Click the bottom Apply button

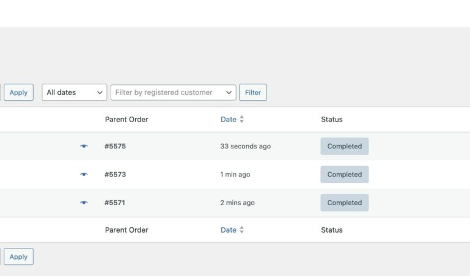pyautogui.click(x=18, y=257)
